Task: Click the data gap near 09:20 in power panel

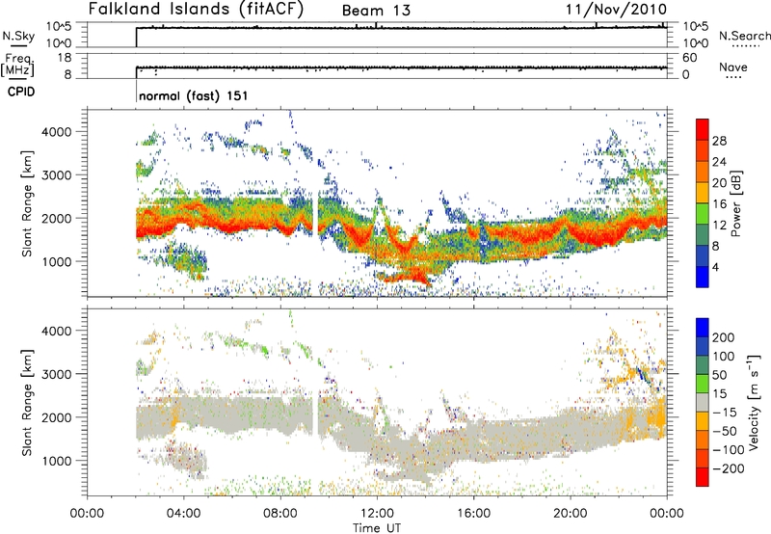Action: (316, 214)
